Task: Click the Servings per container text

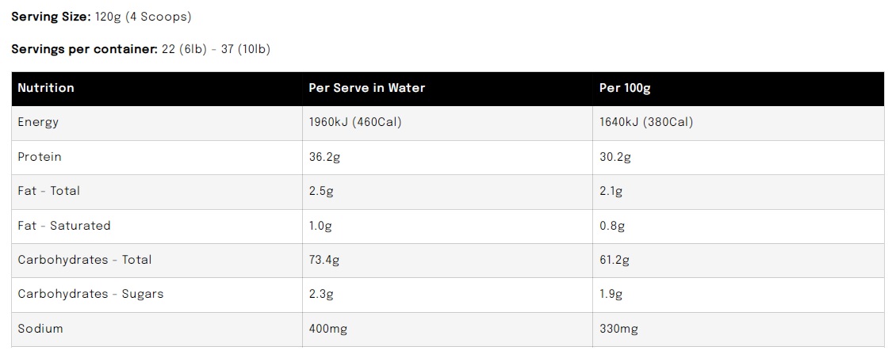Action: pyautogui.click(x=141, y=49)
